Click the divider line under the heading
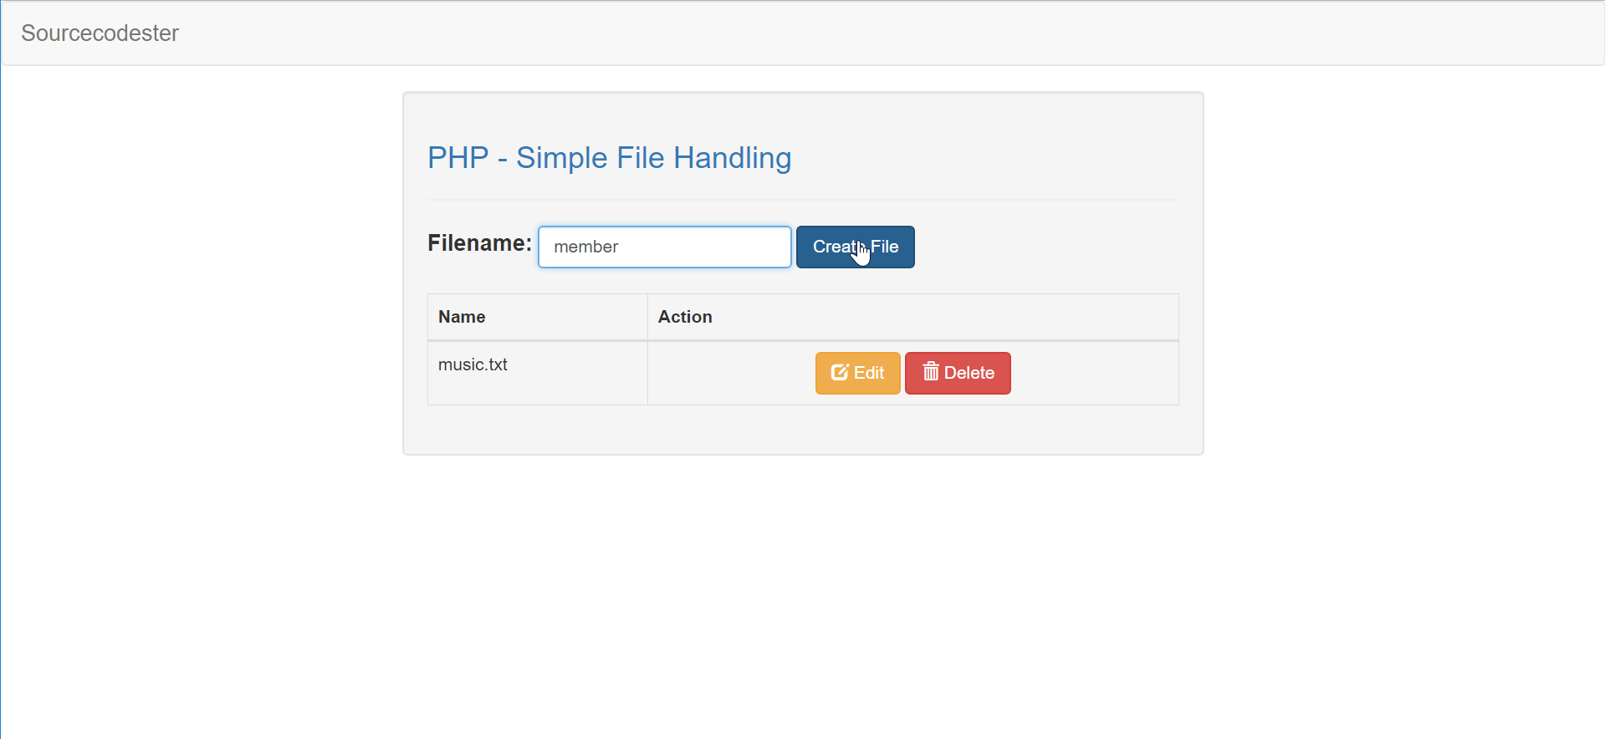This screenshot has width=1605, height=739. click(x=803, y=200)
